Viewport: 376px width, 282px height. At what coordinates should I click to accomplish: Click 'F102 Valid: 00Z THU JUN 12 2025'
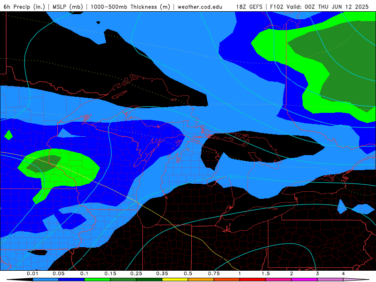pos(319,7)
